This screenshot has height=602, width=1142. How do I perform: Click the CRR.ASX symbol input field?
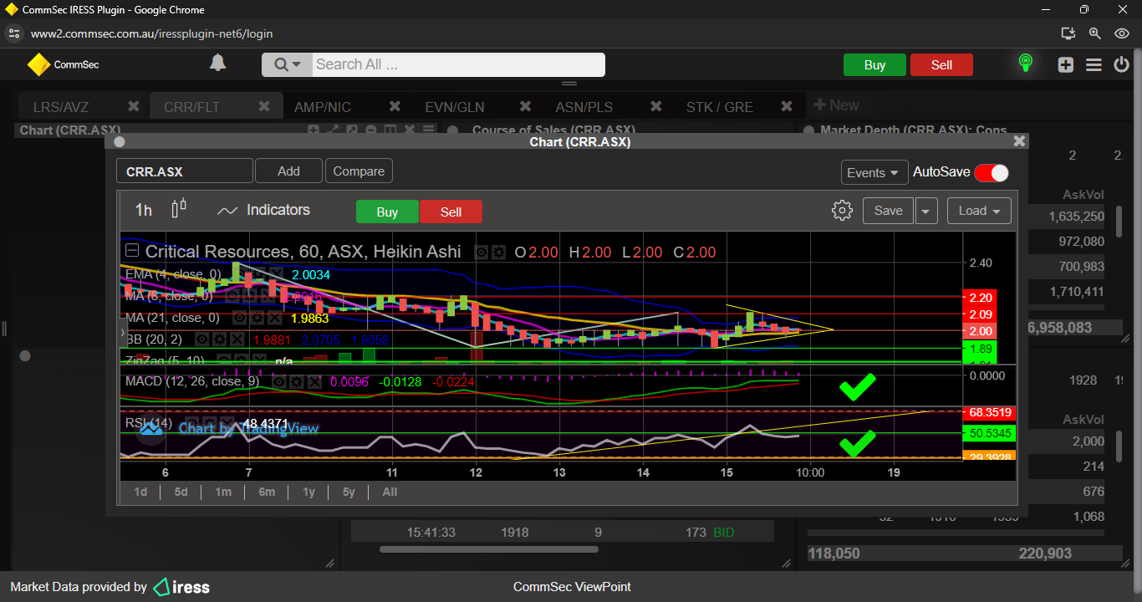[184, 171]
